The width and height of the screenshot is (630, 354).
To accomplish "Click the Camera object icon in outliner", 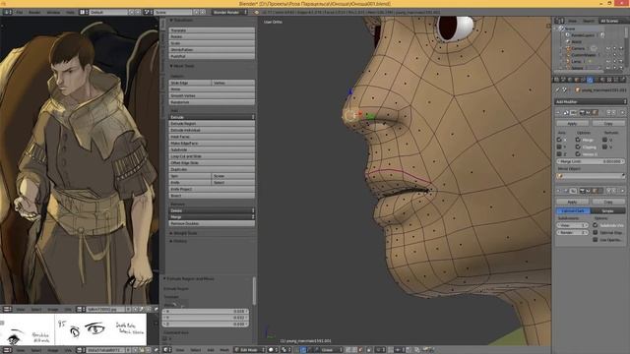I will click(x=568, y=48).
